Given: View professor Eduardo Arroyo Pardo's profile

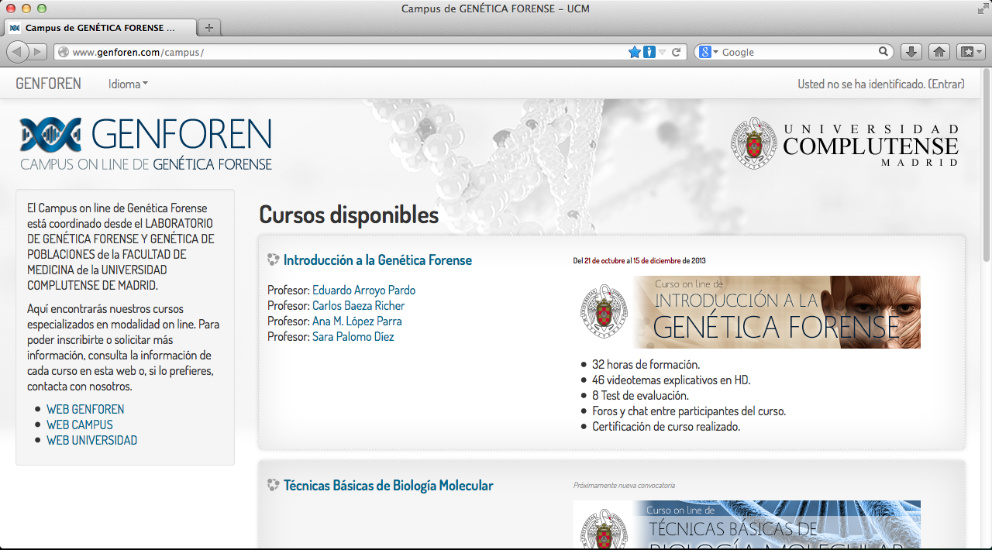Looking at the screenshot, I should pos(363,290).
